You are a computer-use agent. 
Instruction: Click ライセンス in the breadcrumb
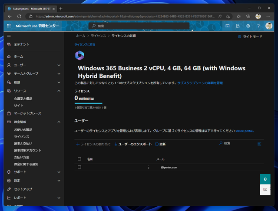99,36
